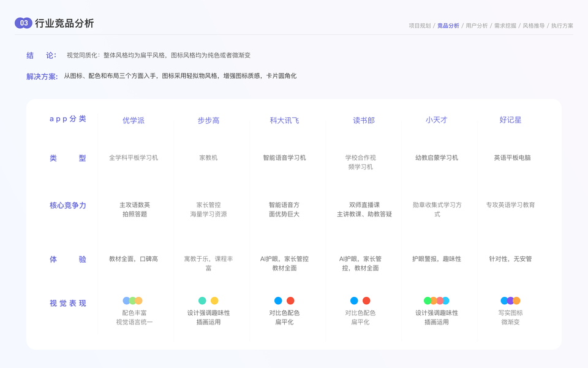588x368 pixels.
Task: Select the 英语平板电脑 cell
Action: (x=512, y=158)
